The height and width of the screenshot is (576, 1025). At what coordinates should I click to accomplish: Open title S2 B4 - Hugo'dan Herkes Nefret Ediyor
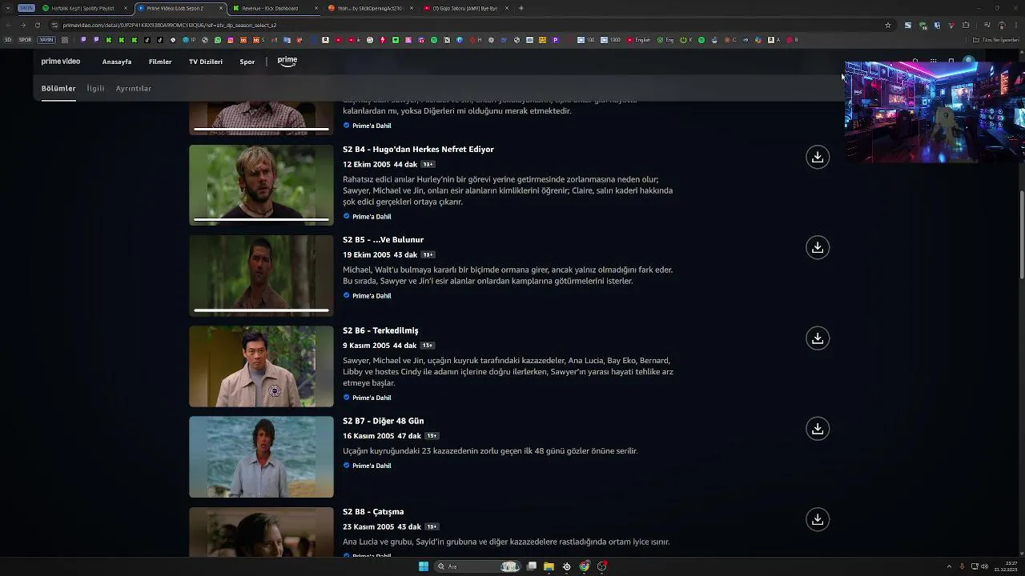point(418,150)
